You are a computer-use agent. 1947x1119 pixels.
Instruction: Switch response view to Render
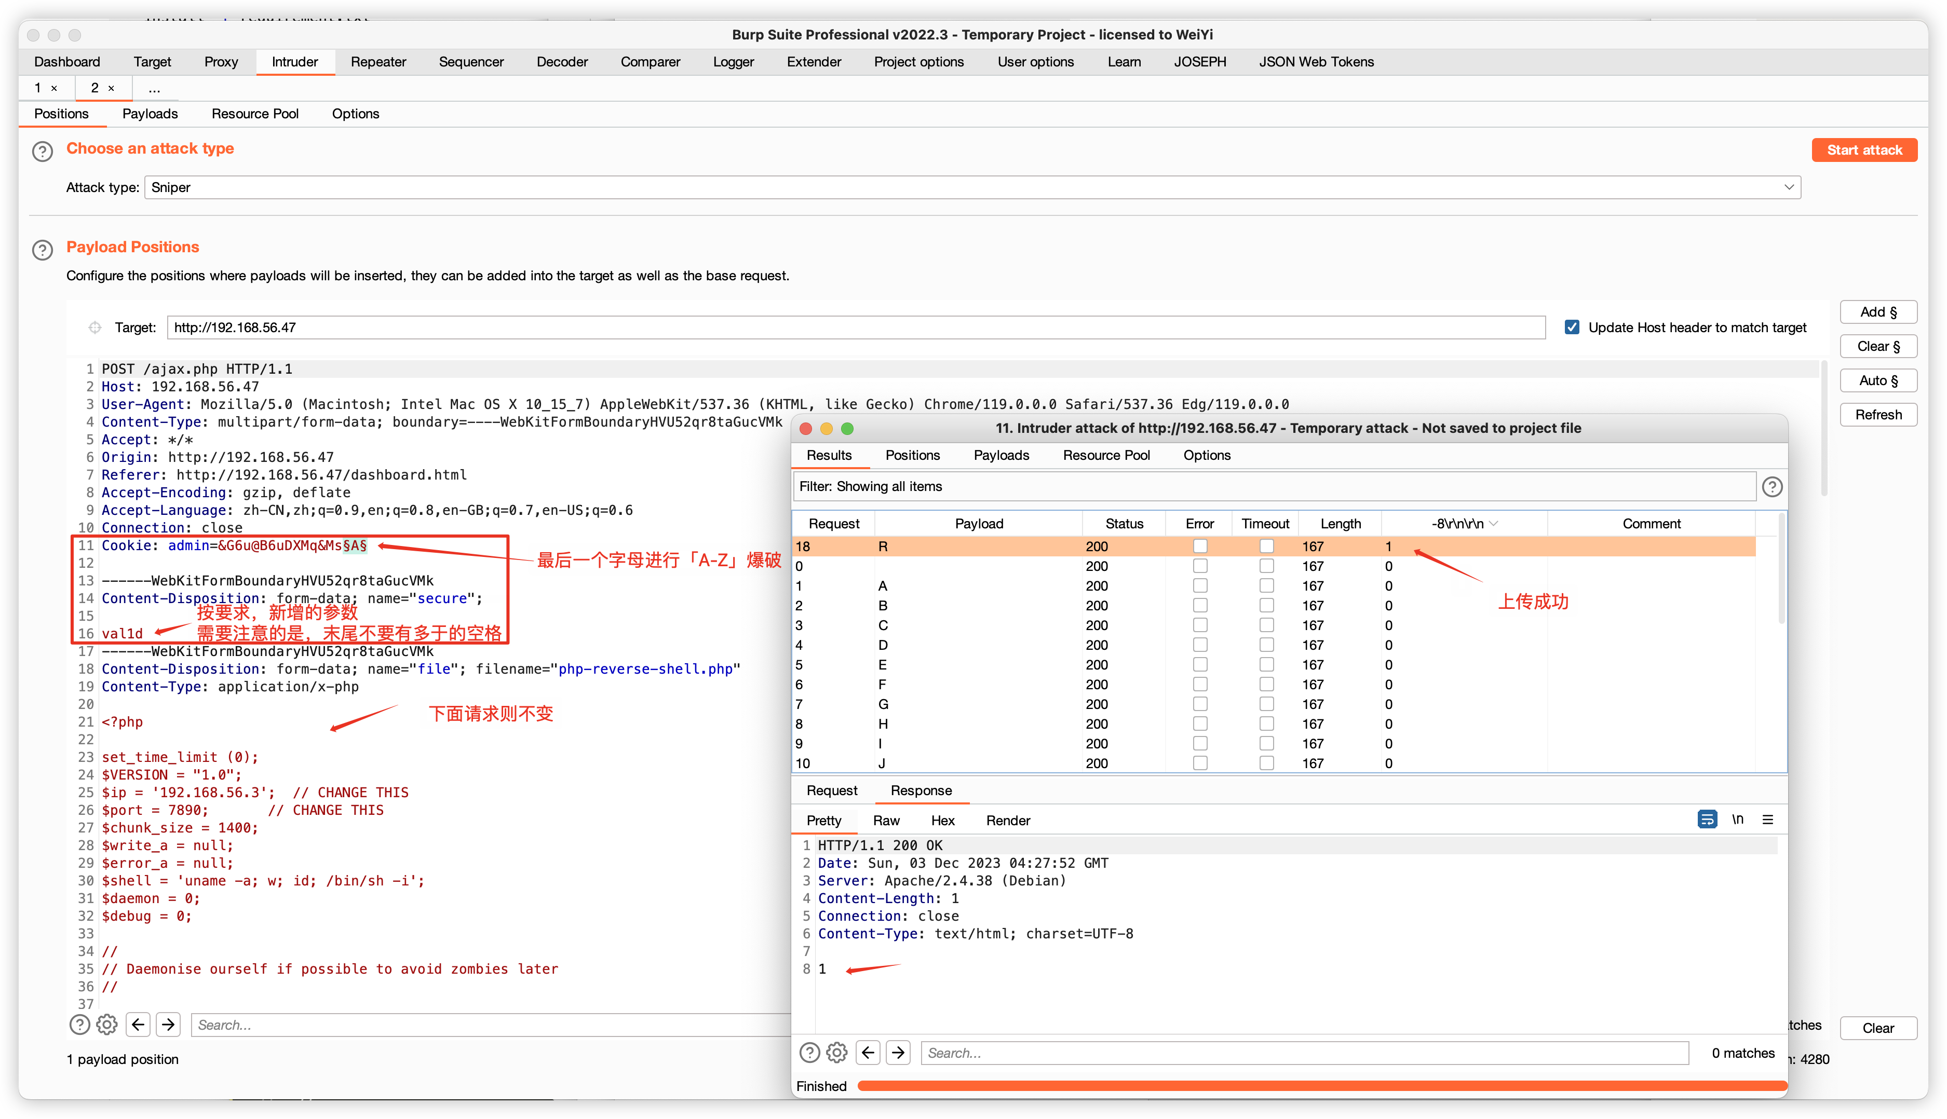click(x=1008, y=820)
